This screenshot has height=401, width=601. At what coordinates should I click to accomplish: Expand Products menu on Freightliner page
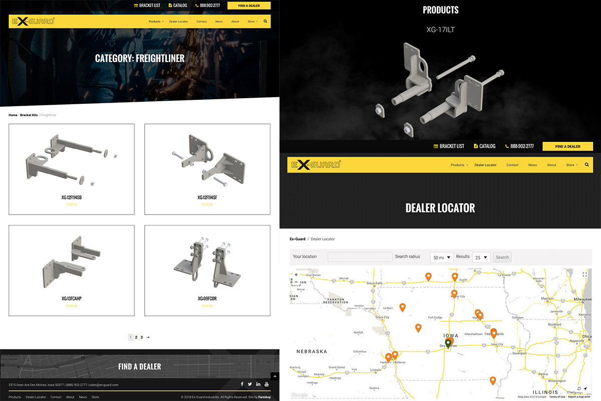point(156,22)
